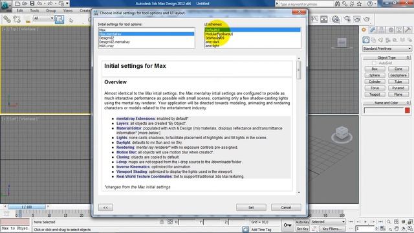This screenshot has height=233, width=414.
Task: Open the Modify tab in command panel
Action: (x=373, y=30)
